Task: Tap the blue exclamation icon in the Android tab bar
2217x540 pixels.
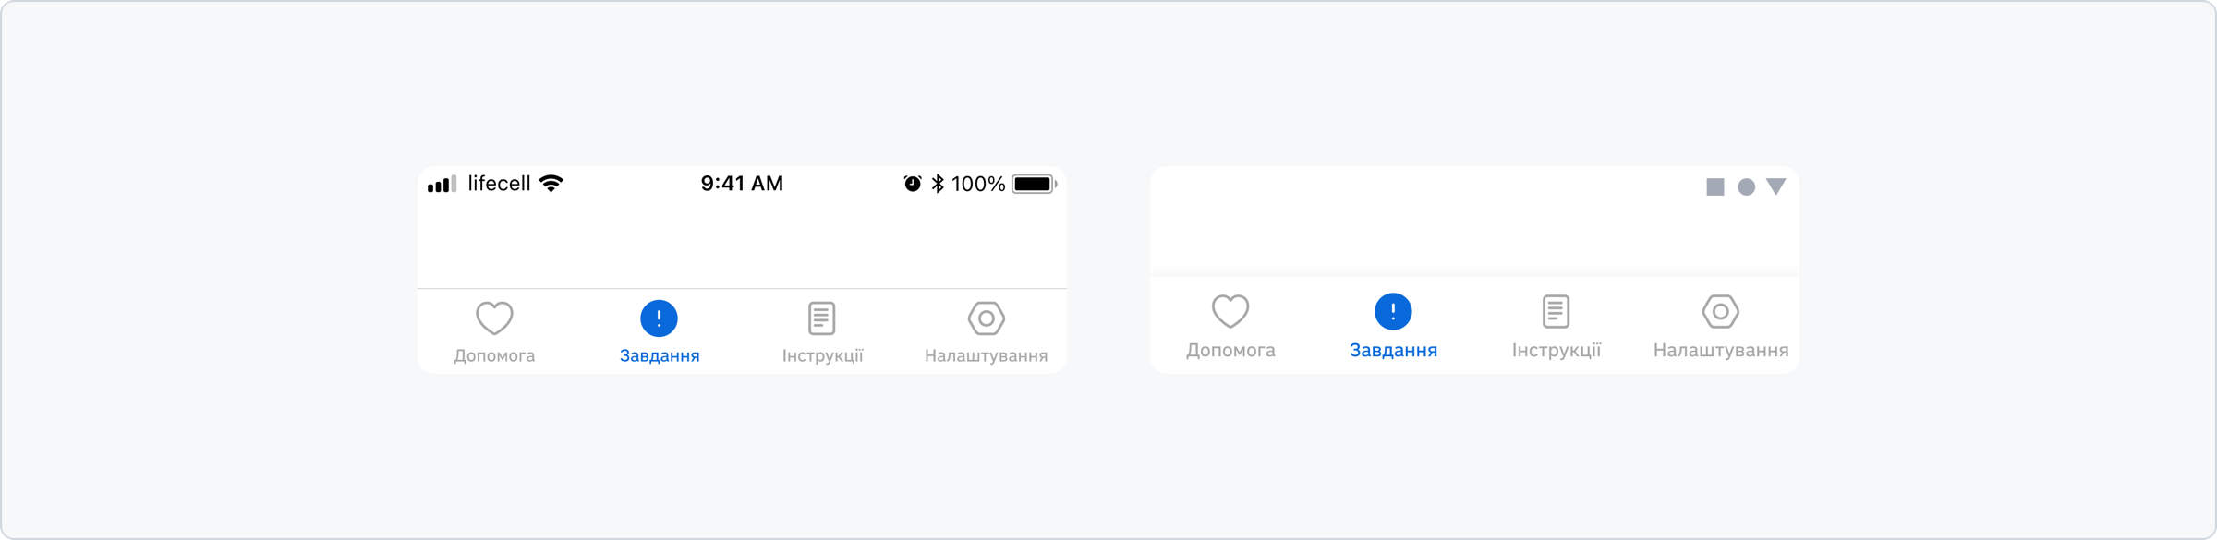Action: tap(1393, 311)
